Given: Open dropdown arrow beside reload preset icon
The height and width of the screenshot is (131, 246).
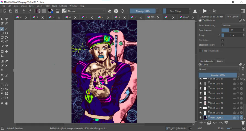Looking at the screenshot, I should click(x=127, y=11).
